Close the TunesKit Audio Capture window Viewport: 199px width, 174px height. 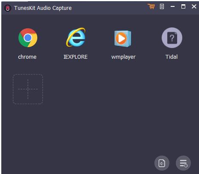pos(194,6)
